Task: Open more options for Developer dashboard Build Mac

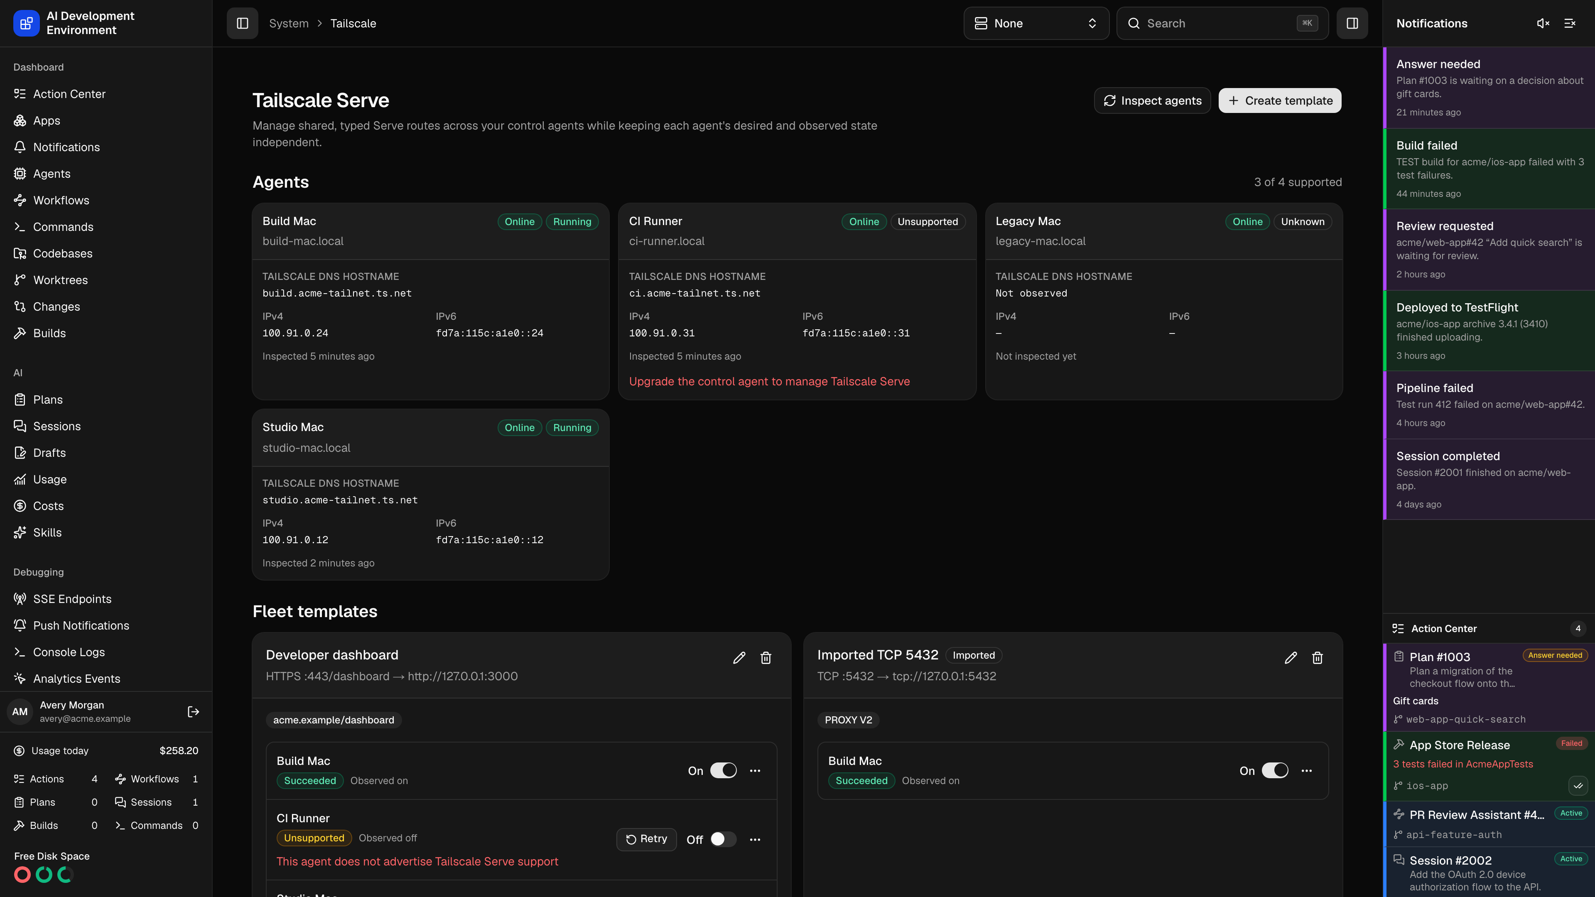Action: tap(755, 771)
